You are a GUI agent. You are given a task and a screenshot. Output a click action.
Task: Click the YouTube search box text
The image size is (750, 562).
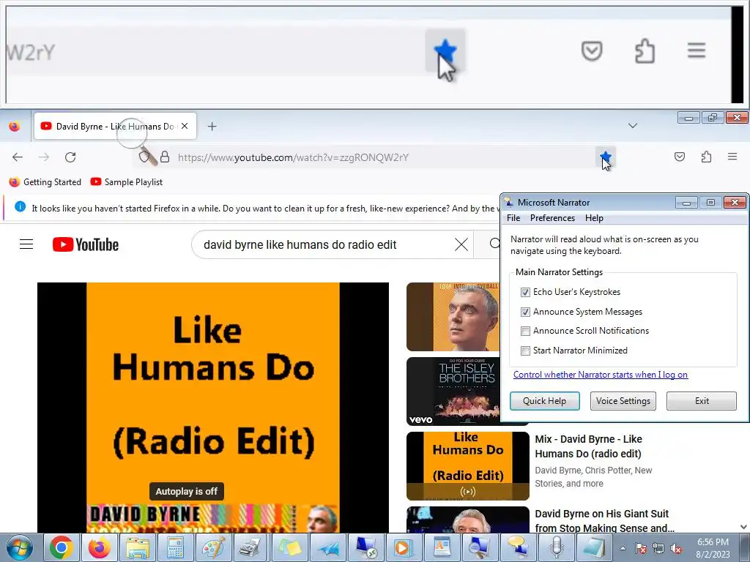tap(300, 244)
